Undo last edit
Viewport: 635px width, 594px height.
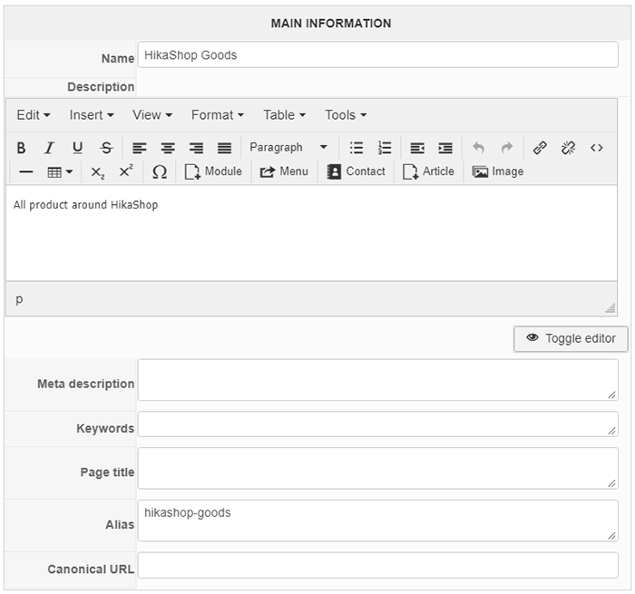click(x=479, y=148)
